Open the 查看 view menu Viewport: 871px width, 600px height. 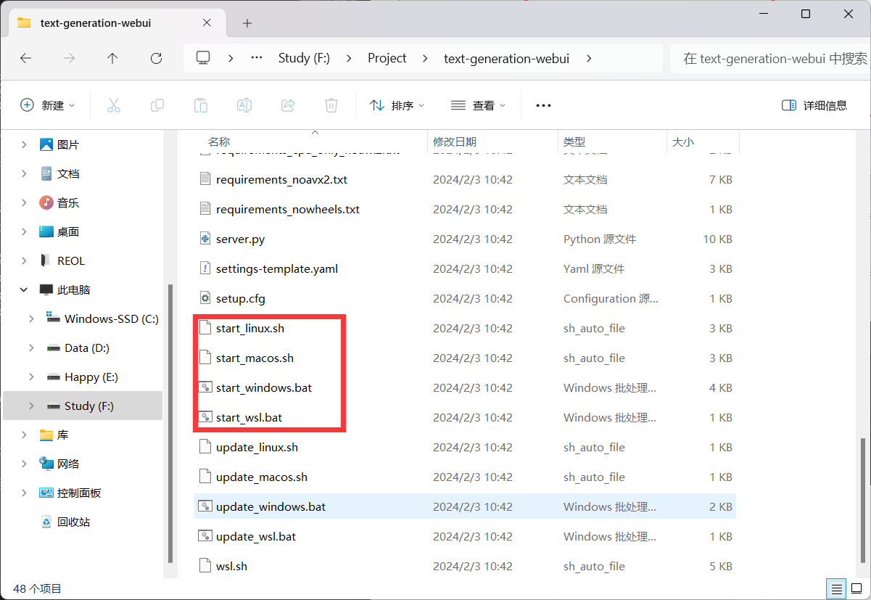tap(478, 105)
